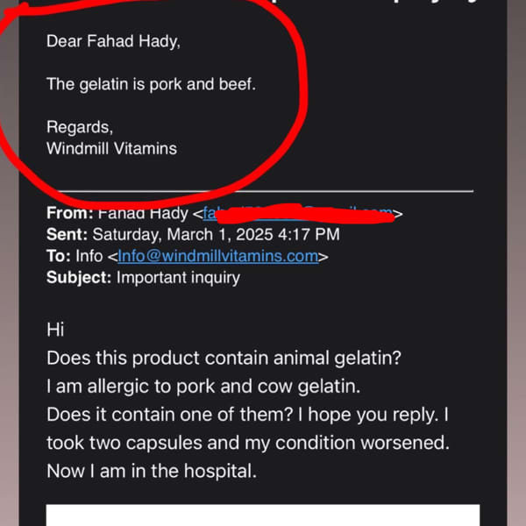This screenshot has height=526, width=526.
Task: Click the 'Windmill Vitamins' signature line
Action: pyautogui.click(x=111, y=149)
